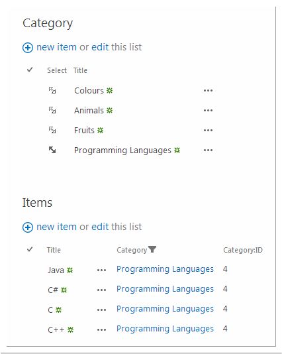This screenshot has width=282, height=354.
Task: Toggle select-all checkmark in Items list header
Action: (30, 249)
